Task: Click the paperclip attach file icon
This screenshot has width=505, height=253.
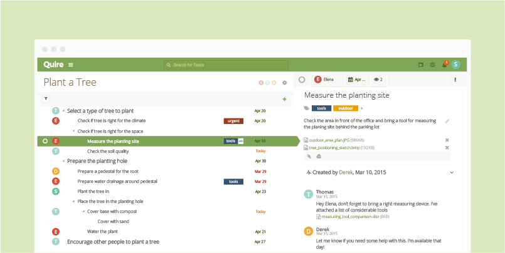Action: point(309,156)
